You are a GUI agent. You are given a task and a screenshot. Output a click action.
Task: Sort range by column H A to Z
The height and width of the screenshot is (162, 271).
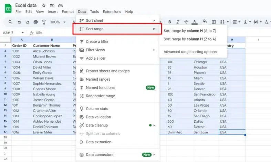[193, 31]
